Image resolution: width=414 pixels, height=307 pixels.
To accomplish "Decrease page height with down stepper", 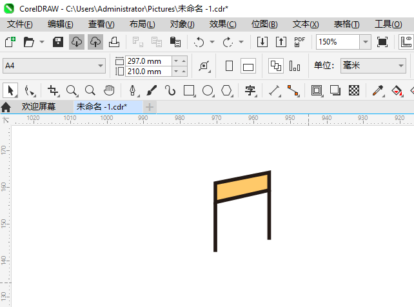I will (x=176, y=72).
